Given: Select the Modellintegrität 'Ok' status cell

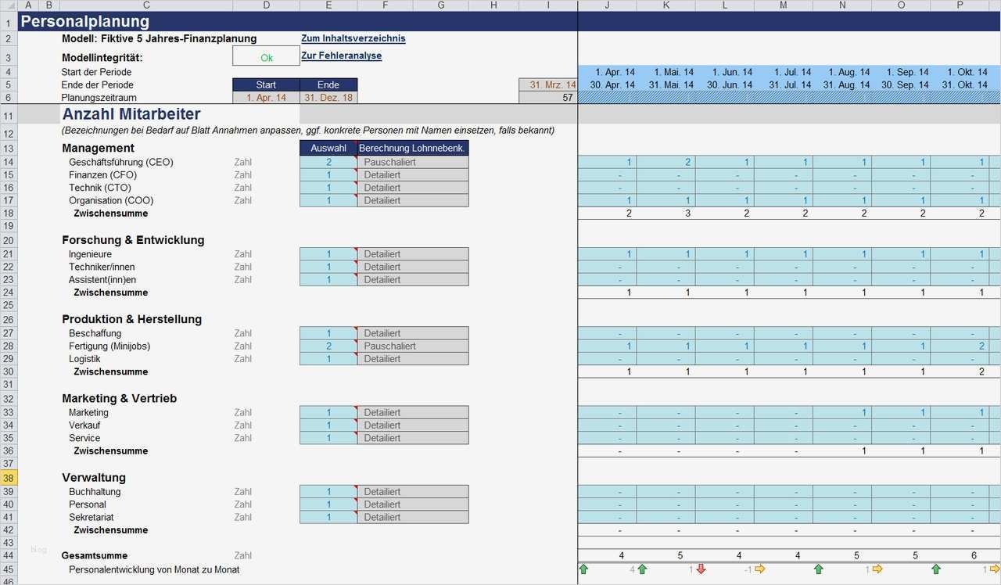Looking at the screenshot, I should tap(267, 56).
